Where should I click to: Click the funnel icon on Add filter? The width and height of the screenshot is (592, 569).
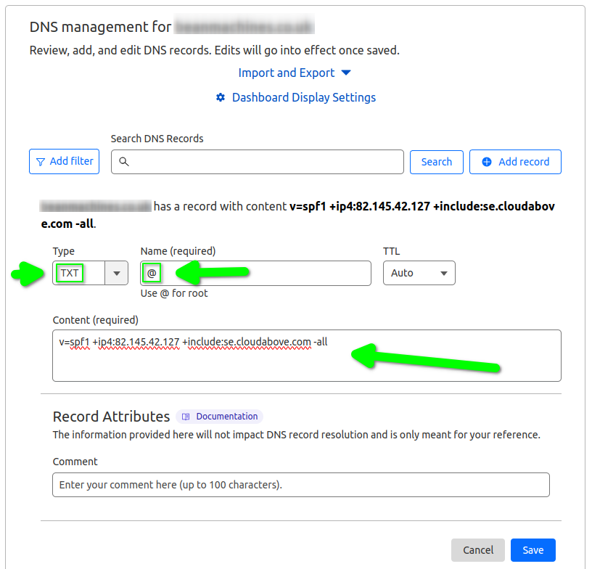pyautogui.click(x=41, y=161)
